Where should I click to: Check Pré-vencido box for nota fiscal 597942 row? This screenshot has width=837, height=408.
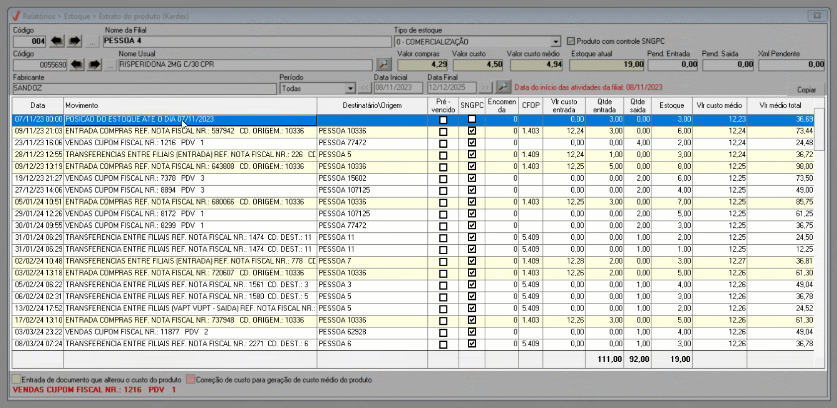pos(443,132)
